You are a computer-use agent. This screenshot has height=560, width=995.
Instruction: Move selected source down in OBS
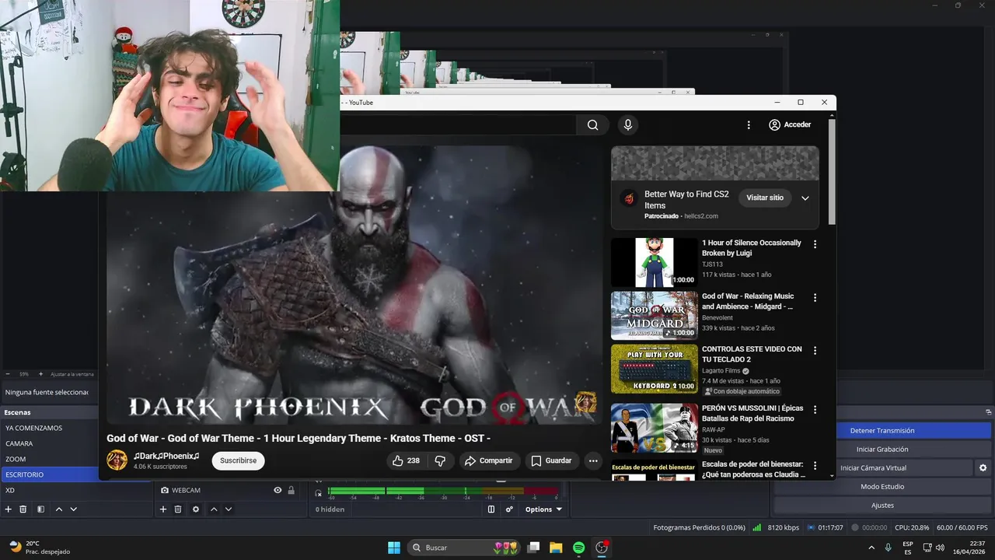[x=229, y=509]
